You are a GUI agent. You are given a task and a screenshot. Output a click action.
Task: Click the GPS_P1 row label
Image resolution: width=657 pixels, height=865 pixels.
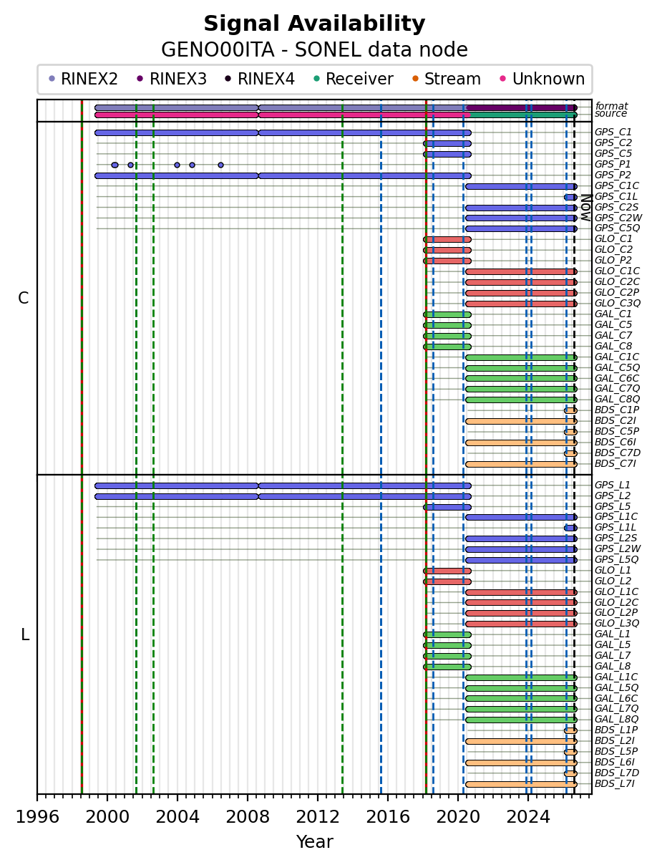(613, 165)
